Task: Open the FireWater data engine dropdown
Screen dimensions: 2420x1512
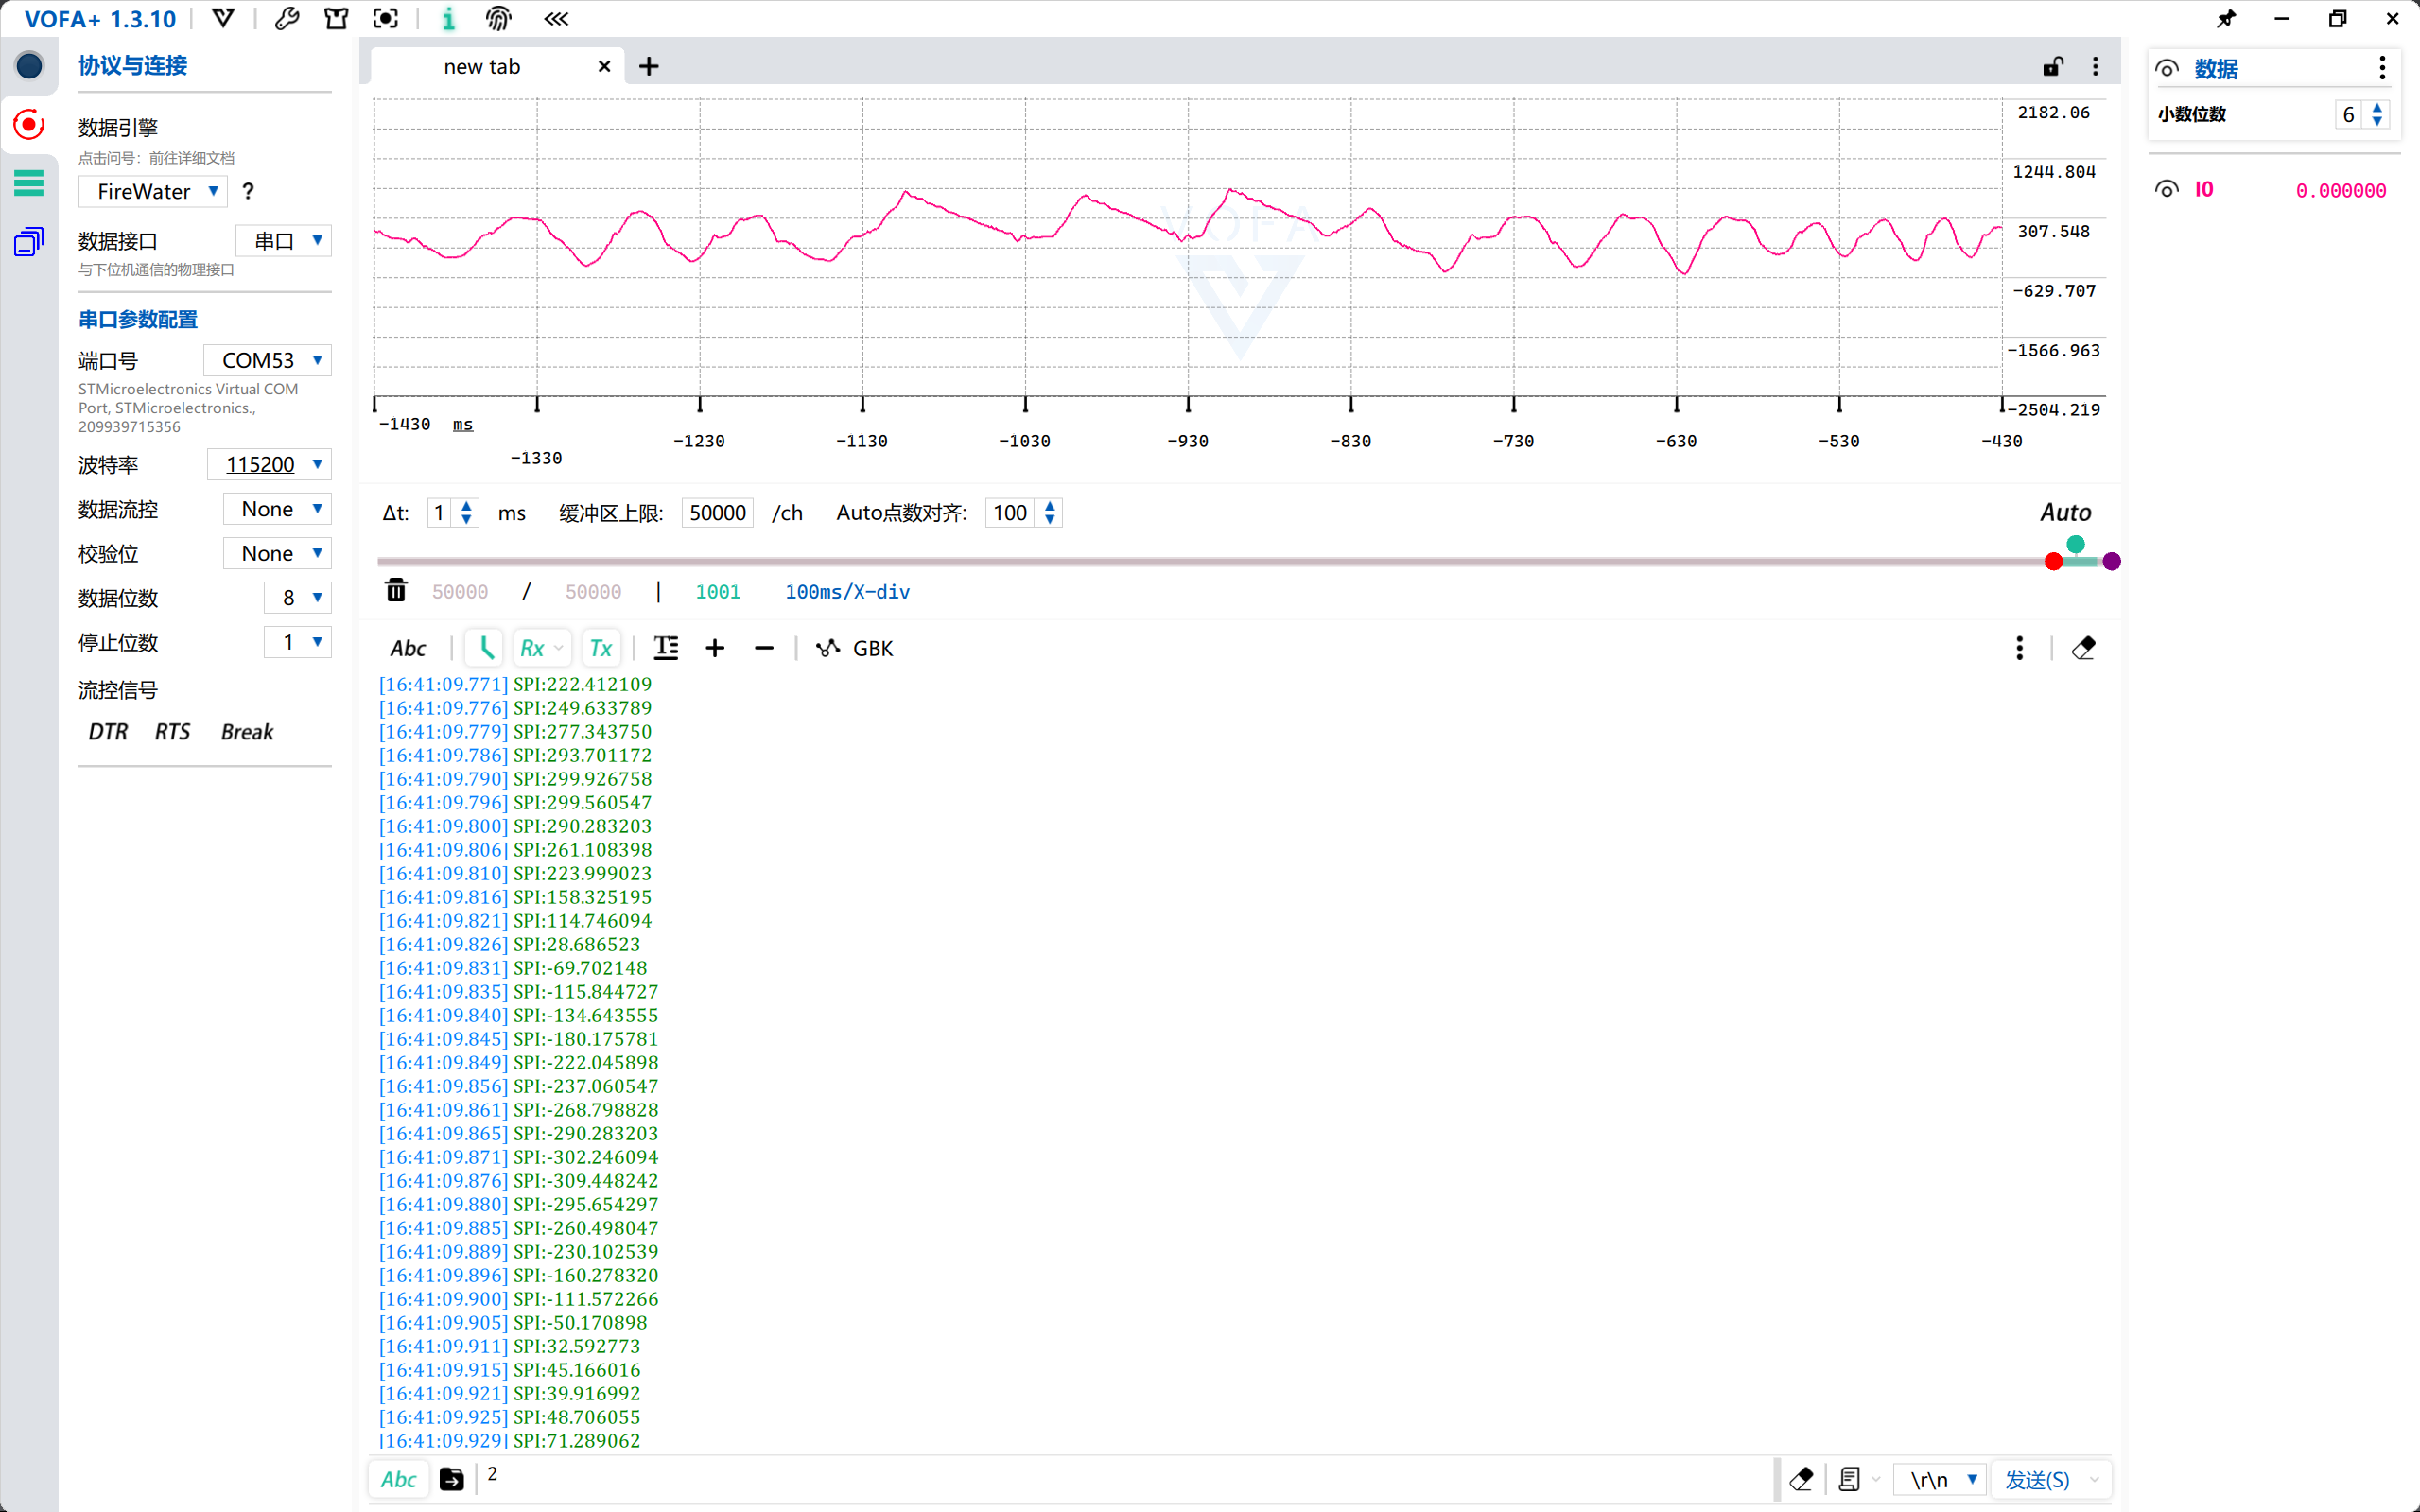Action: 153,191
